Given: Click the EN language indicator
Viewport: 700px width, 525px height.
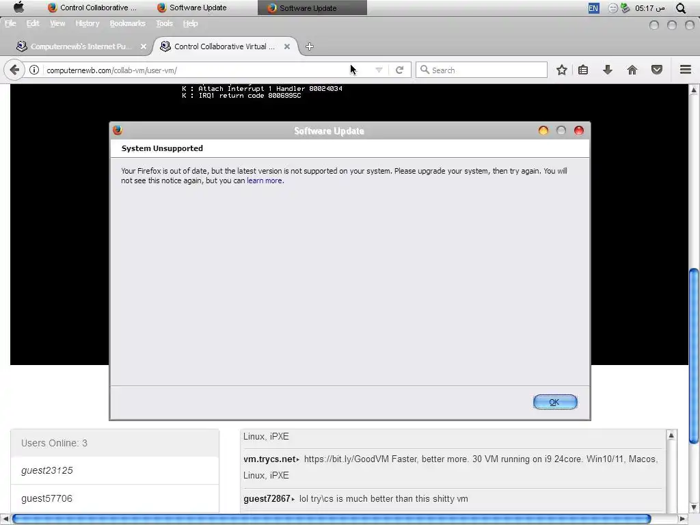Looking at the screenshot, I should 593,8.
